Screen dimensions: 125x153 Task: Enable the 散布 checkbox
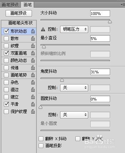6,39
